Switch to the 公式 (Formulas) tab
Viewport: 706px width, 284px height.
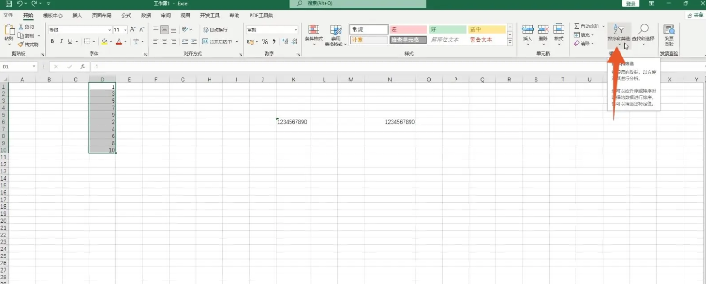point(126,16)
